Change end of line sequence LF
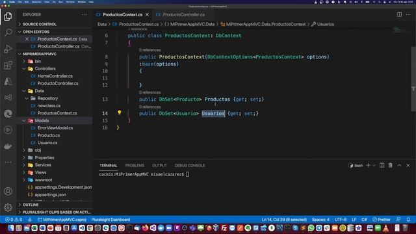 354,220
